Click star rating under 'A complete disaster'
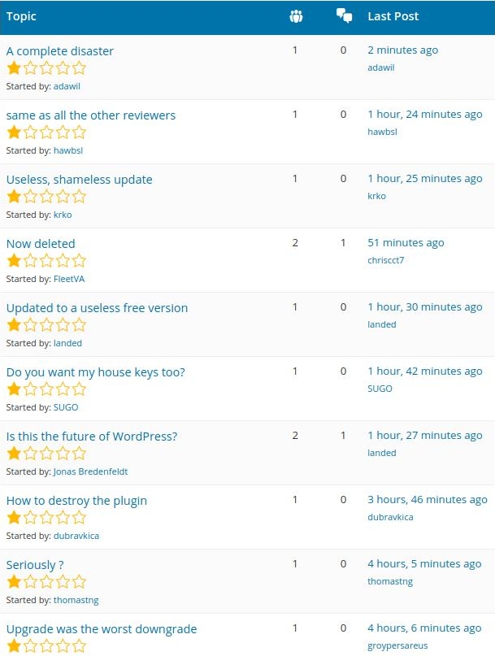Viewport: 495px width, 656px height. point(46,68)
